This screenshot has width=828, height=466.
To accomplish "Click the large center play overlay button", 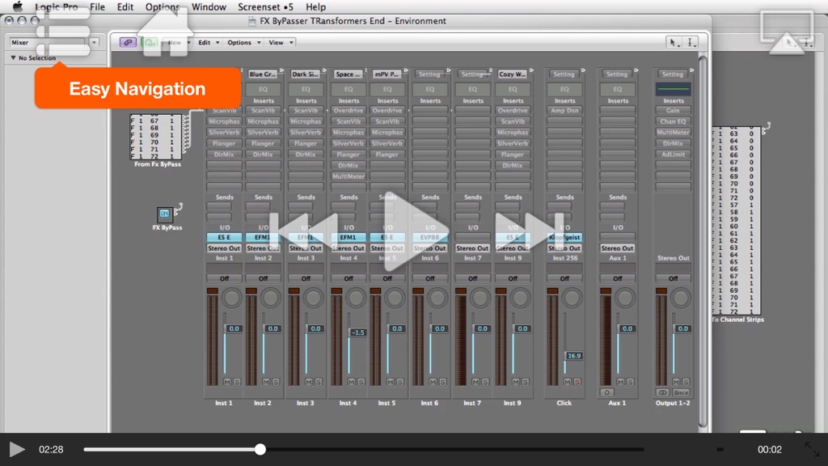I will (x=416, y=232).
